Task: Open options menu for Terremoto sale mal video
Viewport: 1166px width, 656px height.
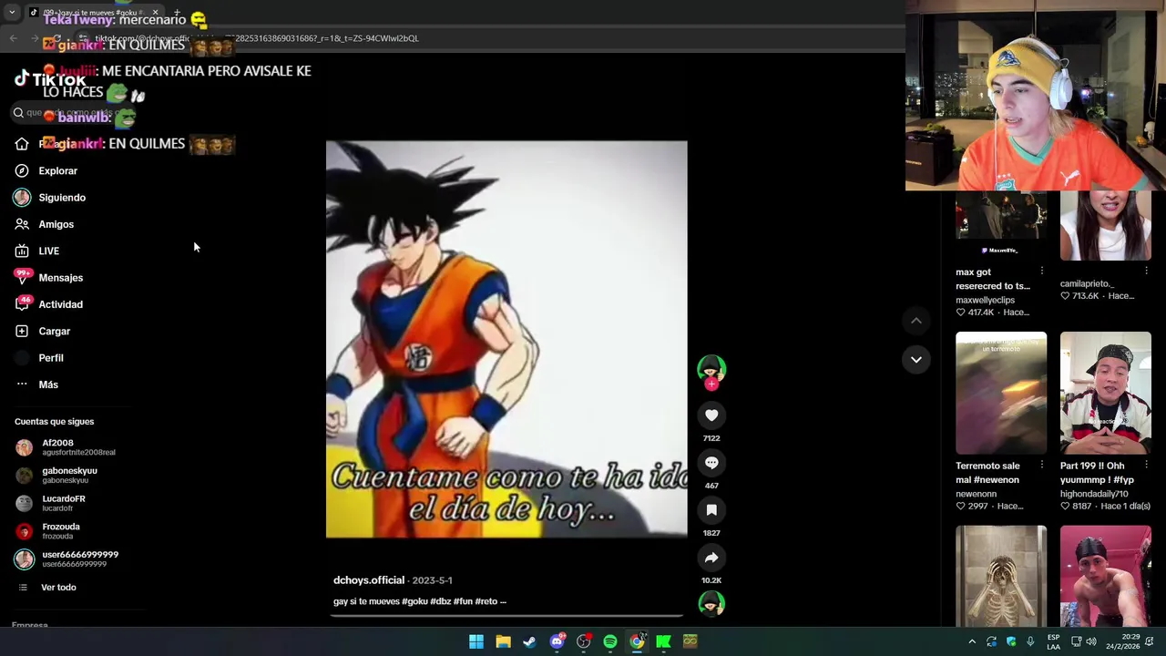Action: tap(1041, 466)
